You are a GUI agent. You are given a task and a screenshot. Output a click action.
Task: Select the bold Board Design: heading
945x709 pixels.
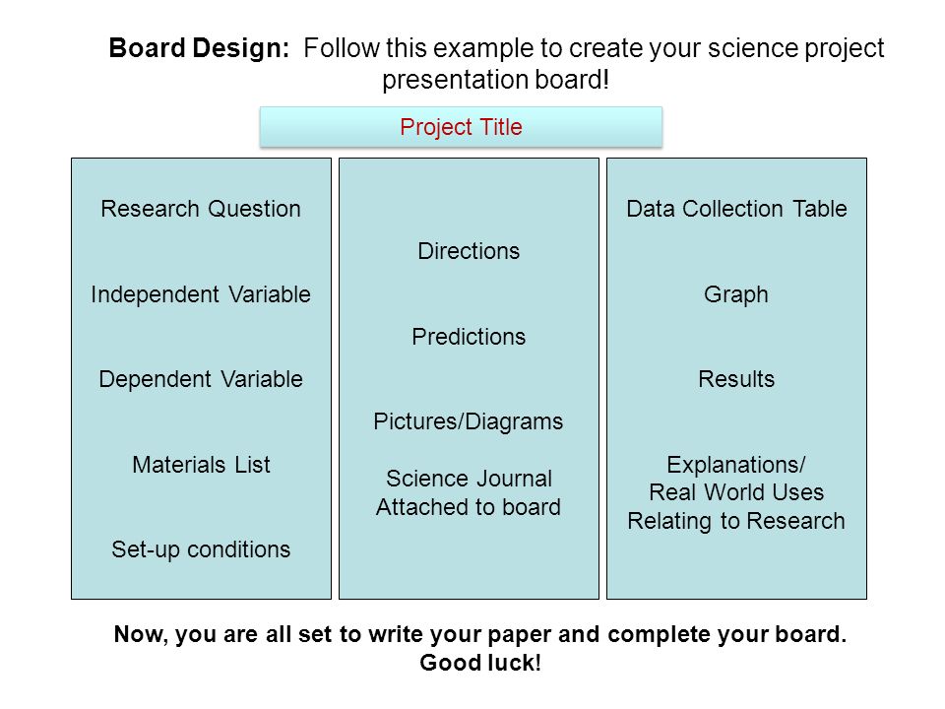[199, 48]
